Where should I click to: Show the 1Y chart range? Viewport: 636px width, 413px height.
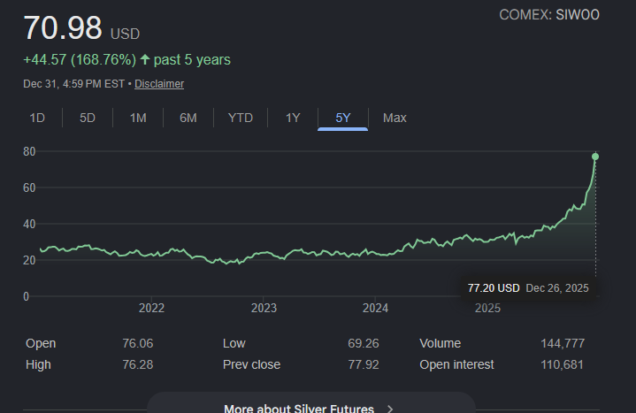[x=293, y=118]
